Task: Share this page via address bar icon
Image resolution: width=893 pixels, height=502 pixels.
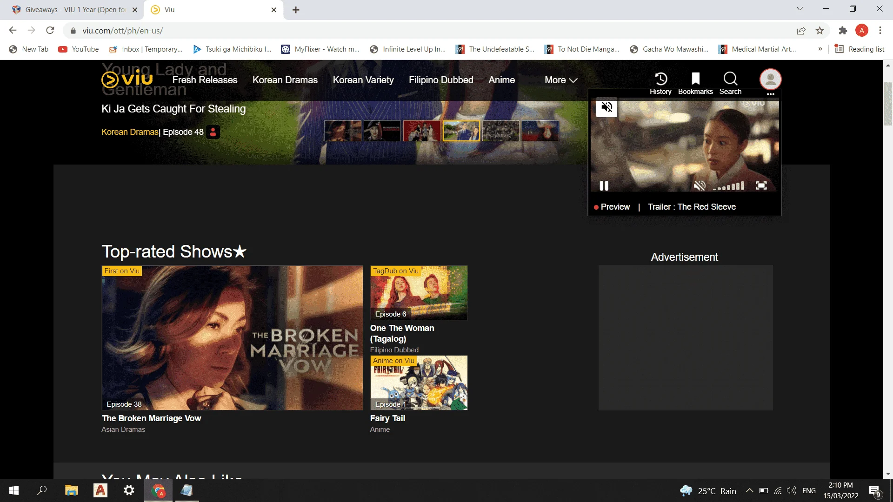Action: pyautogui.click(x=801, y=31)
